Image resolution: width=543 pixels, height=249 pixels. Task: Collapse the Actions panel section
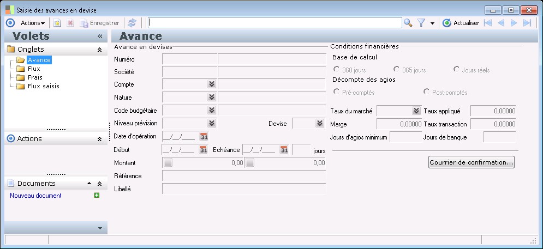[99, 139]
